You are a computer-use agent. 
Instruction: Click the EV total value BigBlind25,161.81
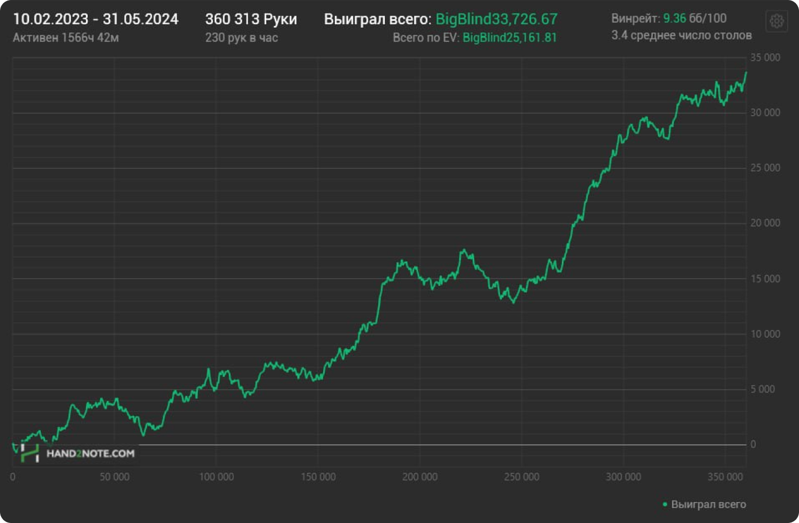point(509,38)
